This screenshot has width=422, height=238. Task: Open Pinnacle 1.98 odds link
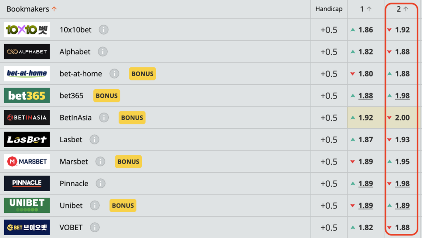tap(402, 183)
